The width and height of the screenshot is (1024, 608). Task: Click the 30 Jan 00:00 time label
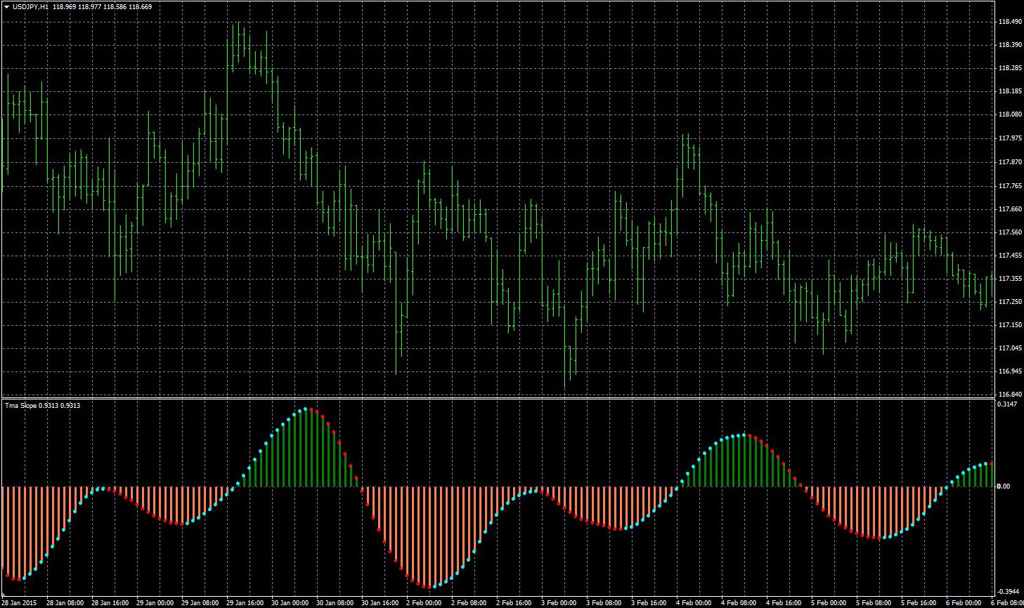pyautogui.click(x=290, y=602)
